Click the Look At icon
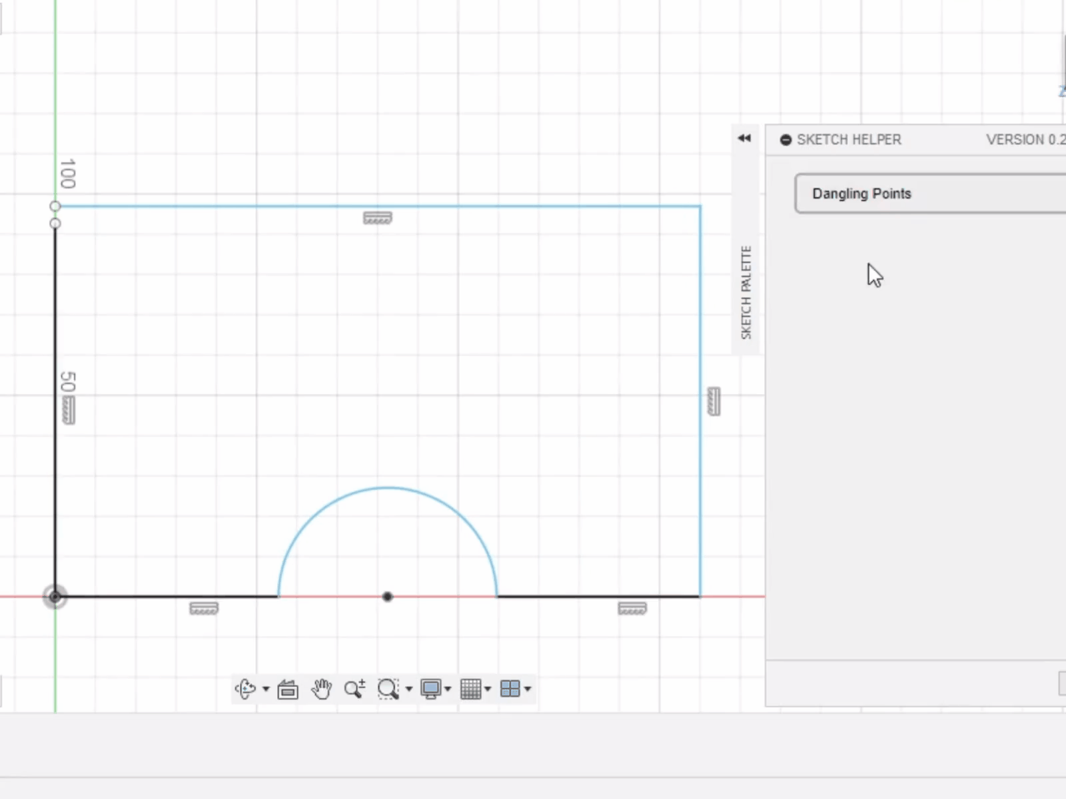The image size is (1066, 799). point(288,689)
